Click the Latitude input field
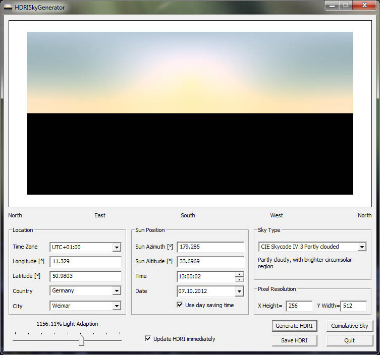This screenshot has width=380, height=355. coord(86,276)
